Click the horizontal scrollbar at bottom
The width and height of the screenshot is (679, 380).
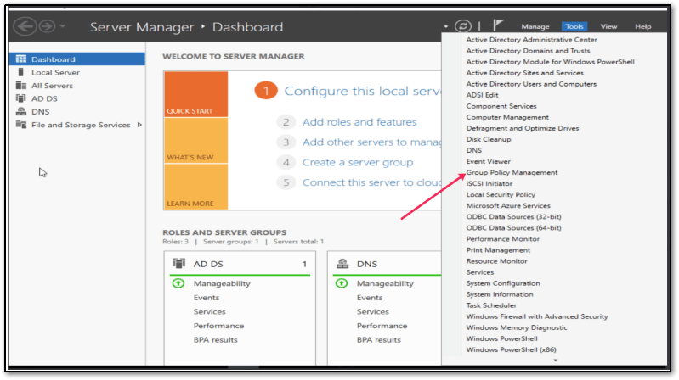pyautogui.click(x=243, y=367)
